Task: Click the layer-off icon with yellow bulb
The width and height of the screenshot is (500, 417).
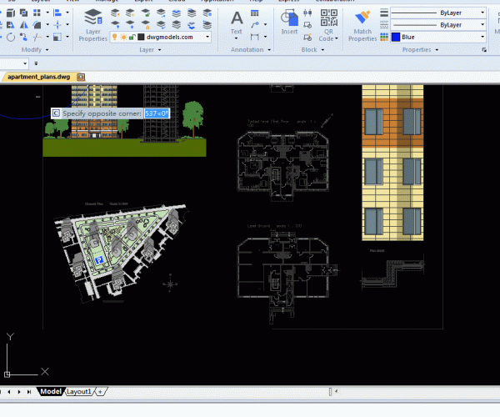Action: click(x=115, y=13)
